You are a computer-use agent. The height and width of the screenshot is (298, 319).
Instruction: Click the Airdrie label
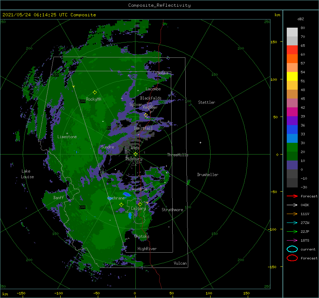pyautogui.click(x=140, y=189)
